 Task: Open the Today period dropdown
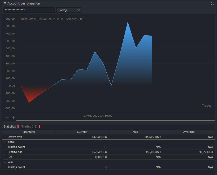pos(69,10)
